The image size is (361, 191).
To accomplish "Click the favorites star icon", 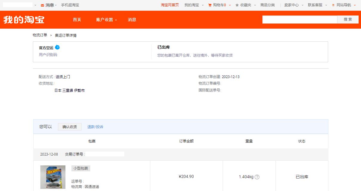I will [237, 5].
